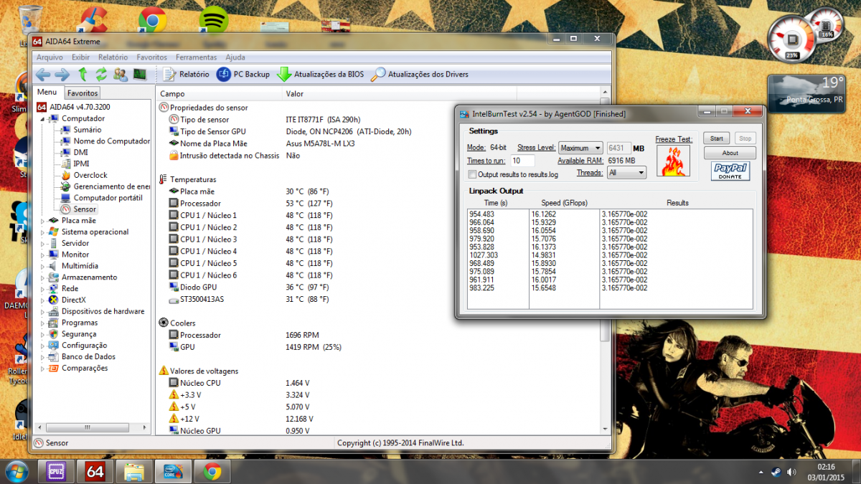Refresh the AIDA64 sensor page
The width and height of the screenshot is (861, 484).
pos(101,74)
